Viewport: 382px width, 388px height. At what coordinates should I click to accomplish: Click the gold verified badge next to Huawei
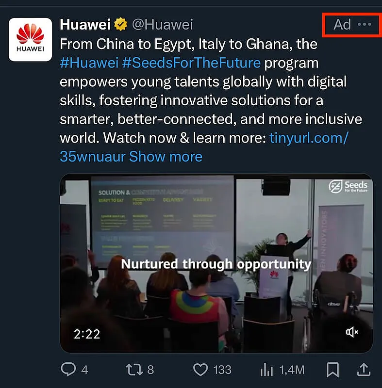tap(119, 24)
